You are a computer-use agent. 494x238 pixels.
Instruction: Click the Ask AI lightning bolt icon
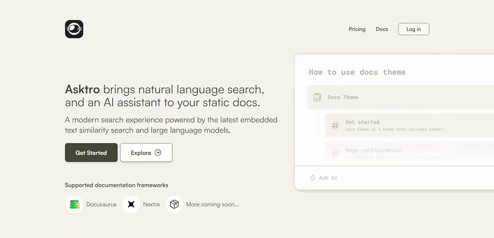coord(312,178)
